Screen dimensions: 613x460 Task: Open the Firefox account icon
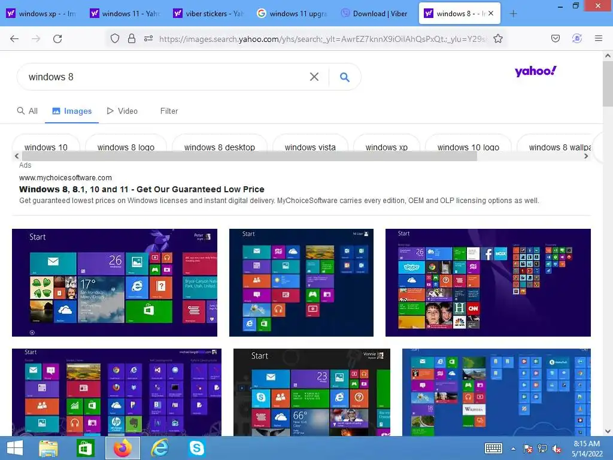[x=577, y=38]
